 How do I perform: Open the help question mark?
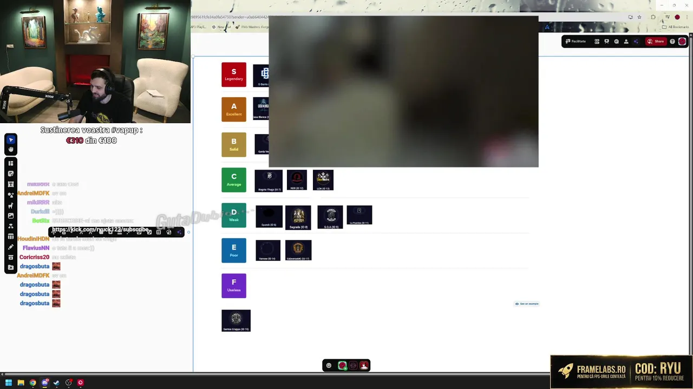point(672,41)
